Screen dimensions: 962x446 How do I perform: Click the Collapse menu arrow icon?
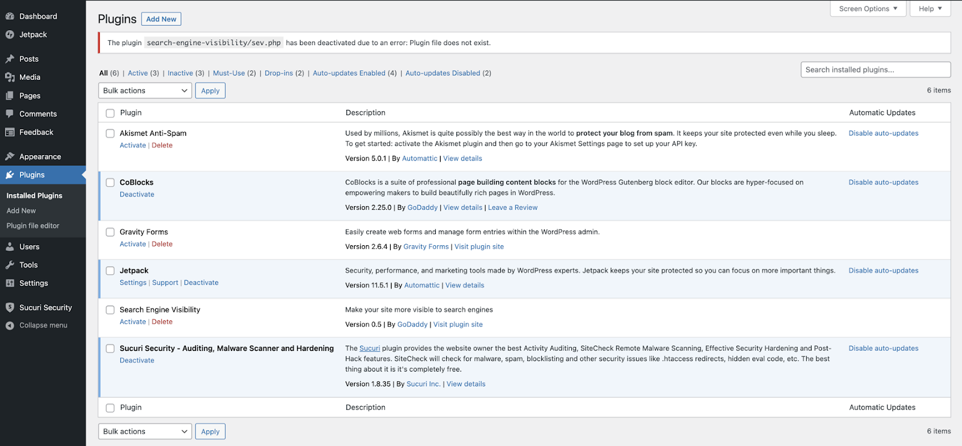10,325
